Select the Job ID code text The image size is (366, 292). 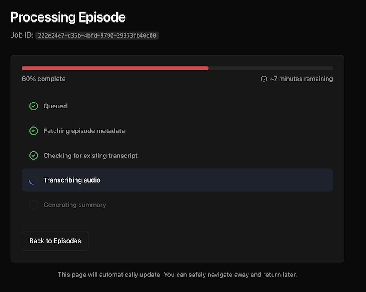point(97,35)
